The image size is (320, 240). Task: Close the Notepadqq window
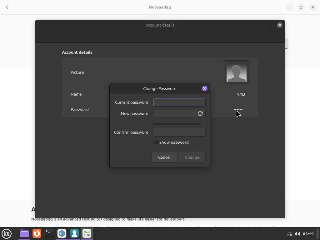pos(312,7)
